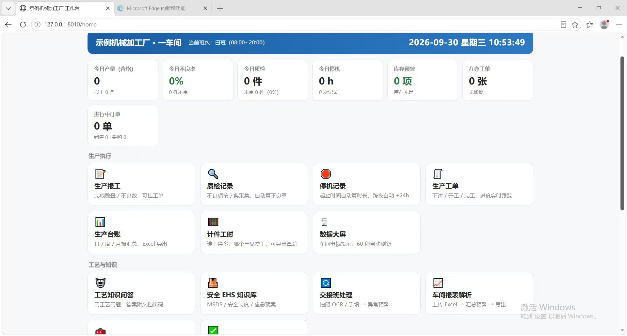The image size is (627, 336).
Task: Open the 生产工单 scroll icon
Action: 438,174
